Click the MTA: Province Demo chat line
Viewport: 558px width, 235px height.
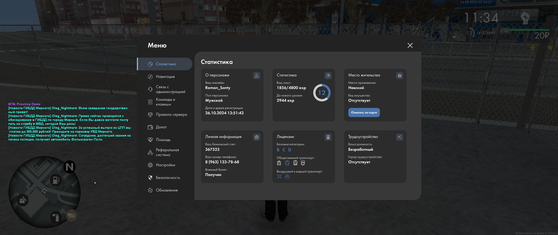(24, 104)
